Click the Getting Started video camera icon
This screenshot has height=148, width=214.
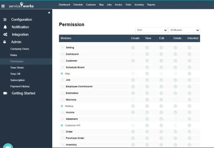(x=5, y=93)
